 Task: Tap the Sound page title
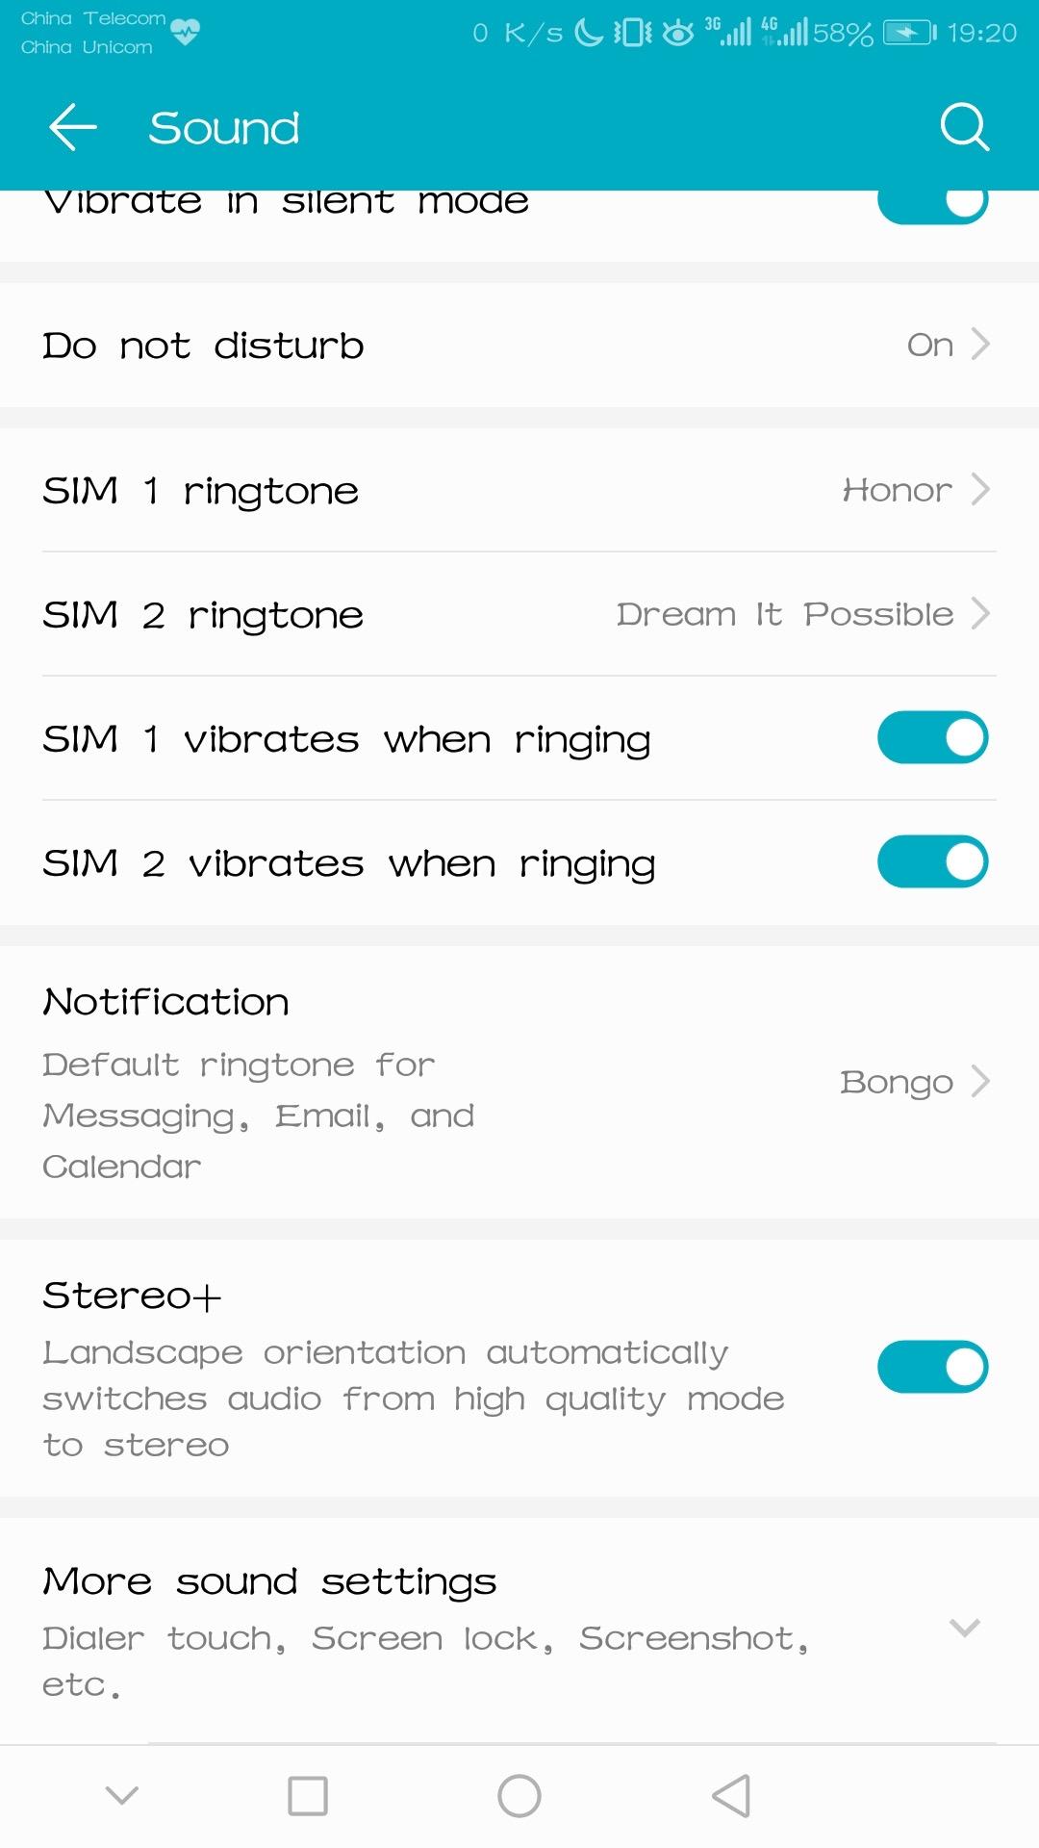coord(224,128)
